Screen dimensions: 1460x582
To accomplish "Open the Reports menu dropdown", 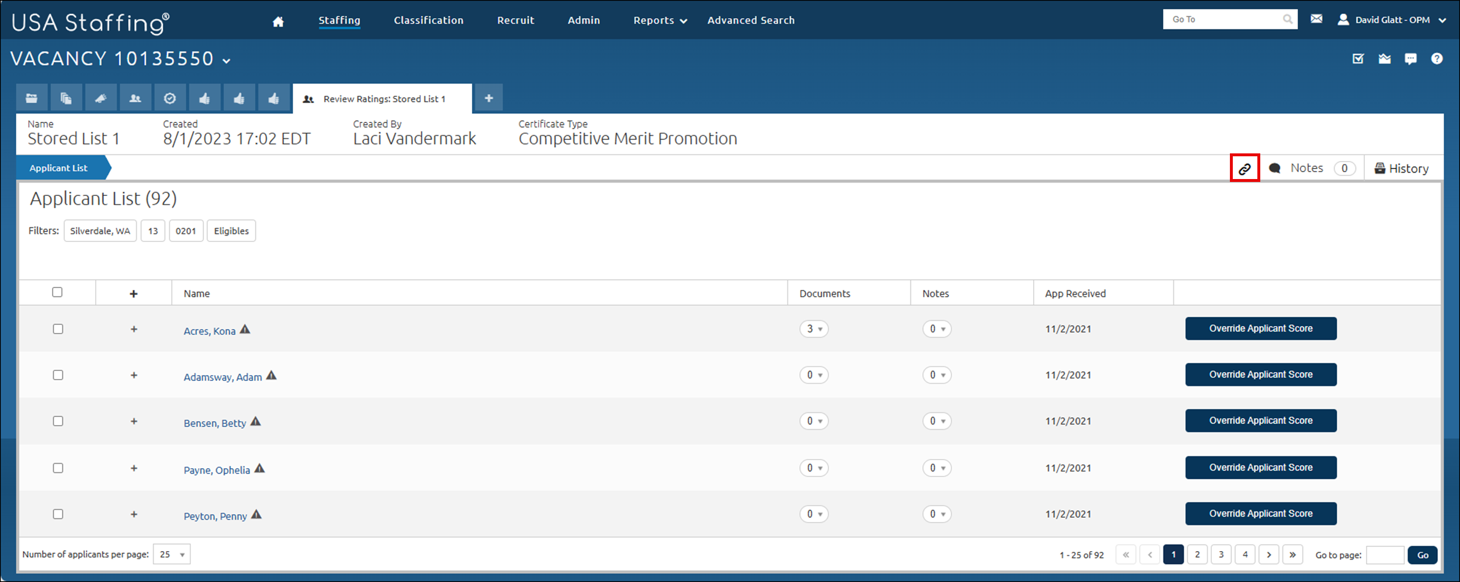I will 660,20.
